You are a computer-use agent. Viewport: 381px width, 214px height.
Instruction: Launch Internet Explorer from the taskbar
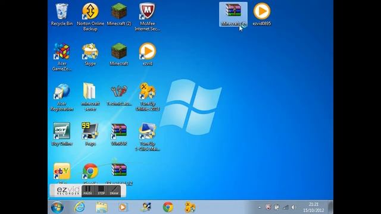click(x=79, y=207)
